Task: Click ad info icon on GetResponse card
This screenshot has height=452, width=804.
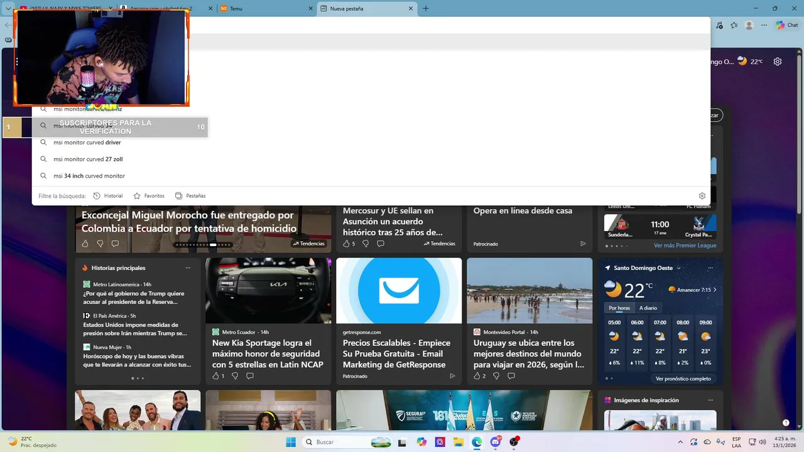Action: (452, 376)
